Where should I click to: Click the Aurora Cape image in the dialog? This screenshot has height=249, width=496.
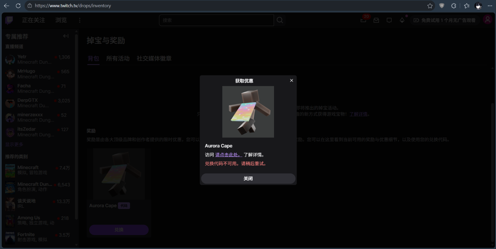click(248, 112)
